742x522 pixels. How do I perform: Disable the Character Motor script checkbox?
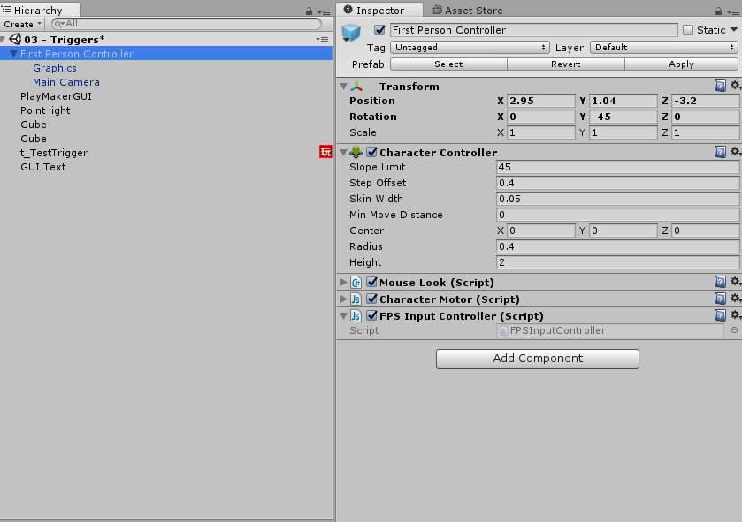tap(372, 299)
